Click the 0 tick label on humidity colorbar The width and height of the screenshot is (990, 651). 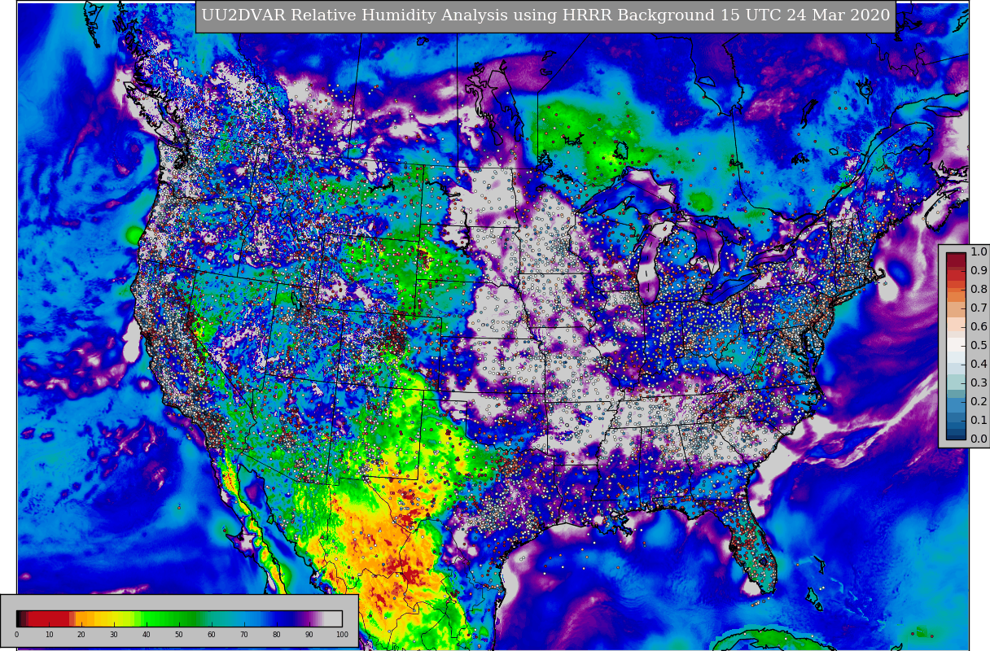(x=16, y=635)
